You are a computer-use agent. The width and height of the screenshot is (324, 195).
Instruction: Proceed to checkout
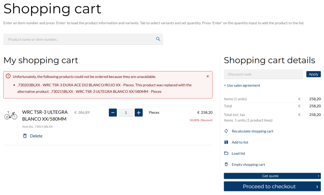coord(272,187)
